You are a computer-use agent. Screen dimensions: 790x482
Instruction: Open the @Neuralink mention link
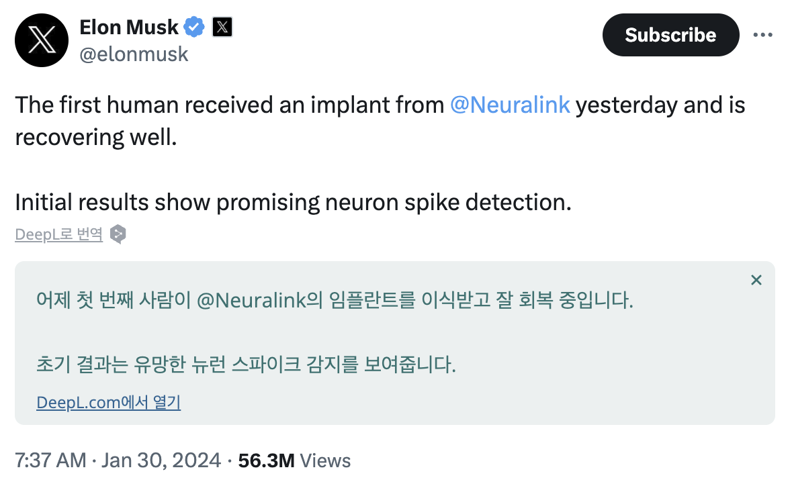click(x=511, y=105)
